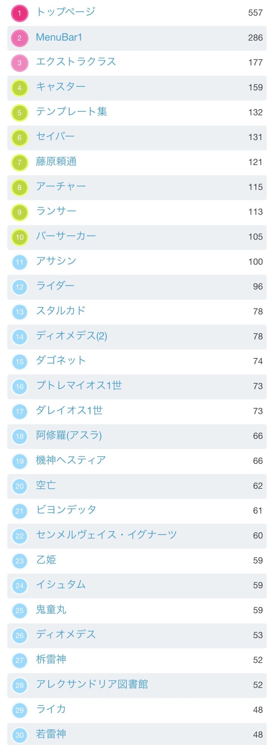Open the アレクサンドリア図書館 link
274x745 pixels.
[92, 684]
